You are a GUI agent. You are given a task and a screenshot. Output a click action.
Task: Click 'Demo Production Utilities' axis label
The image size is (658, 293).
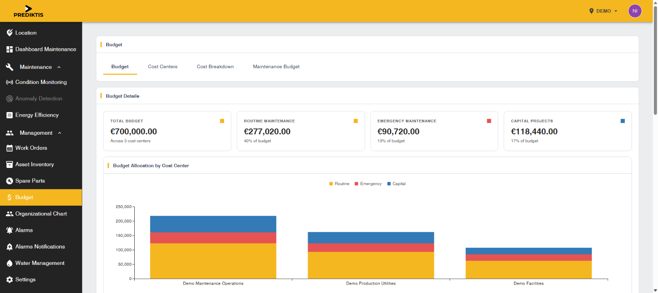[x=371, y=283]
